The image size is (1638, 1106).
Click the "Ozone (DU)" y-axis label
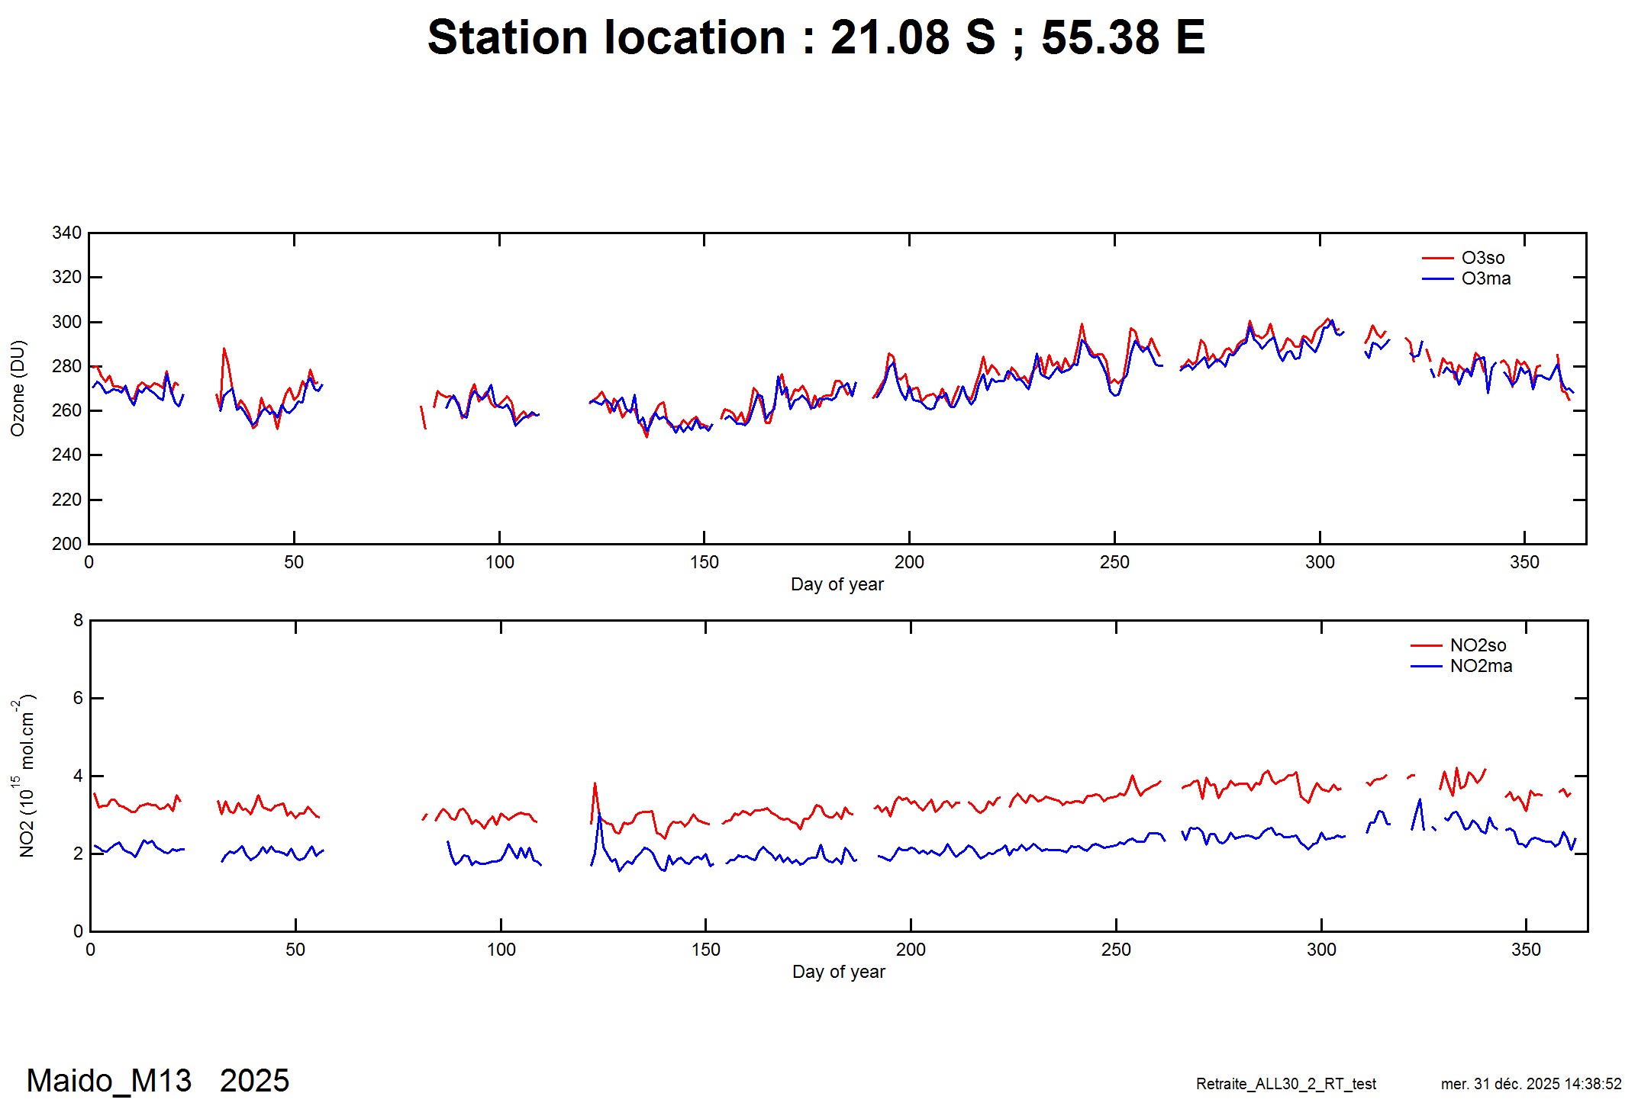click(x=18, y=388)
